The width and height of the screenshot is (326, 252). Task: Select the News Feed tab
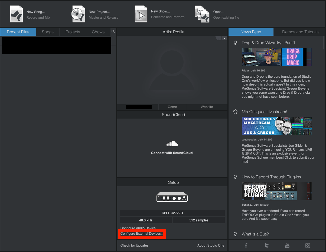251,32
